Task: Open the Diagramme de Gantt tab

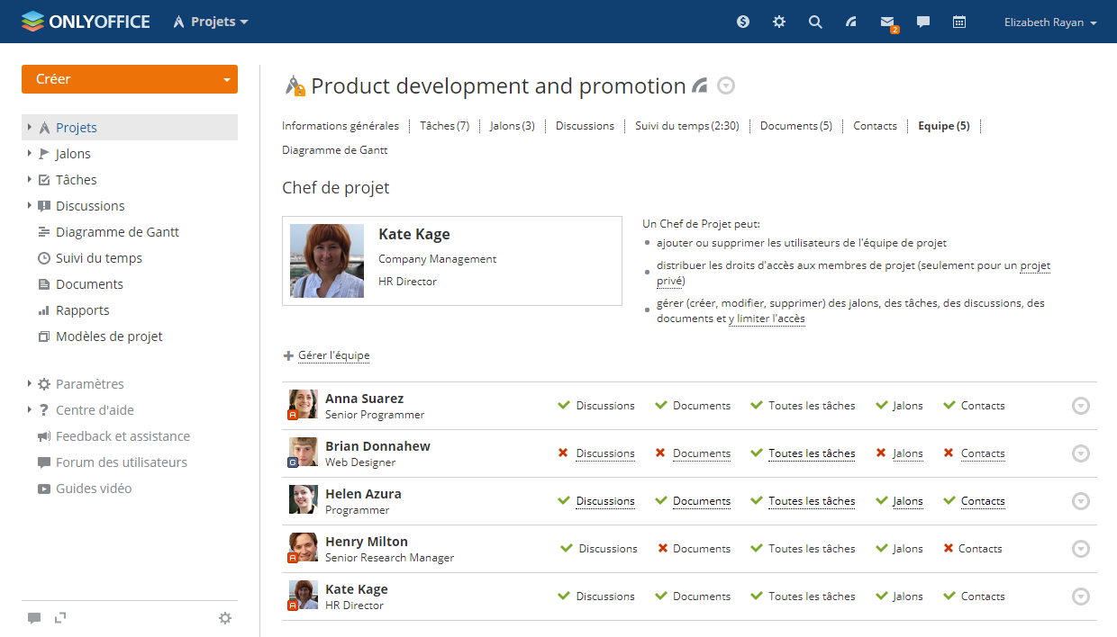Action: tap(334, 150)
